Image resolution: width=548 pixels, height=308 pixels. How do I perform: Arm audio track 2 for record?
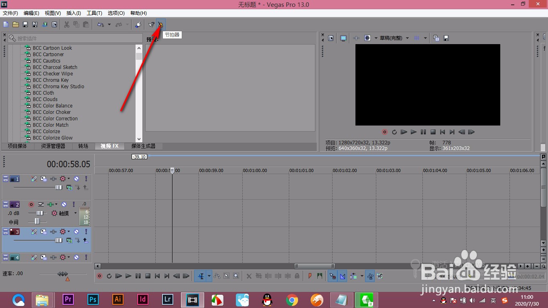(x=31, y=204)
